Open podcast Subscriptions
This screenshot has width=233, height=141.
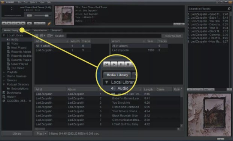(19, 88)
